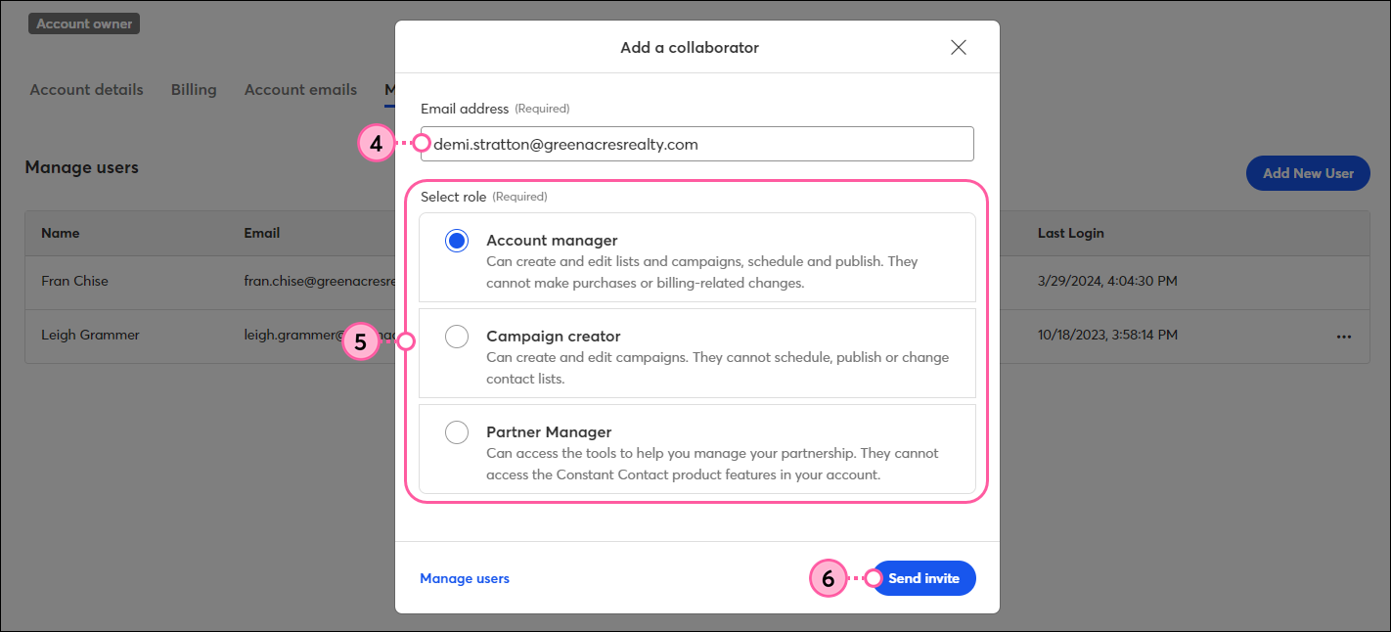Viewport: 1391px width, 632px height.
Task: Select the Partner Manager role radio button
Action: pos(457,432)
